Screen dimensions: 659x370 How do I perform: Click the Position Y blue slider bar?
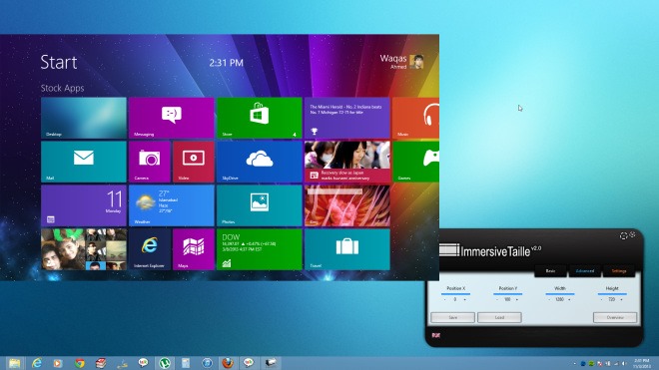(507, 294)
